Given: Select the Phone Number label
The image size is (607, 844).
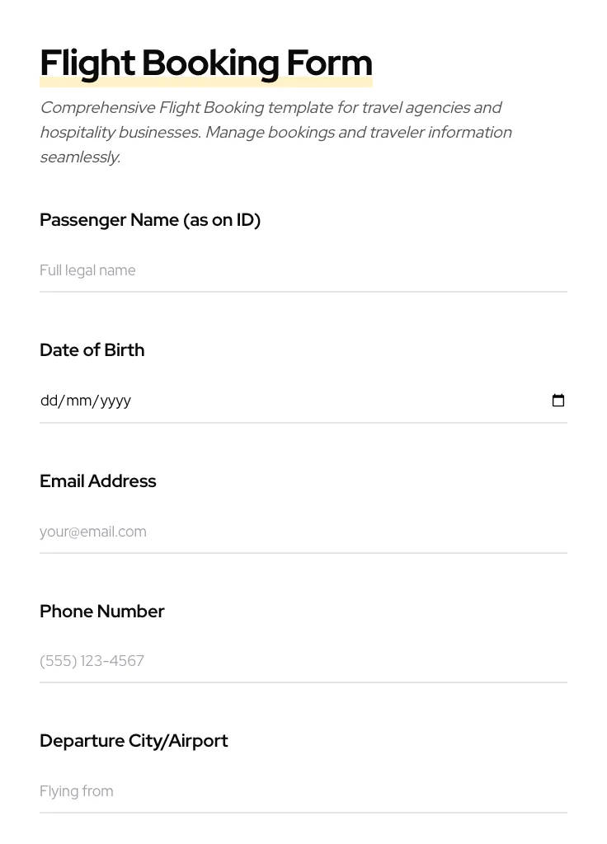Looking at the screenshot, I should pos(102,611).
